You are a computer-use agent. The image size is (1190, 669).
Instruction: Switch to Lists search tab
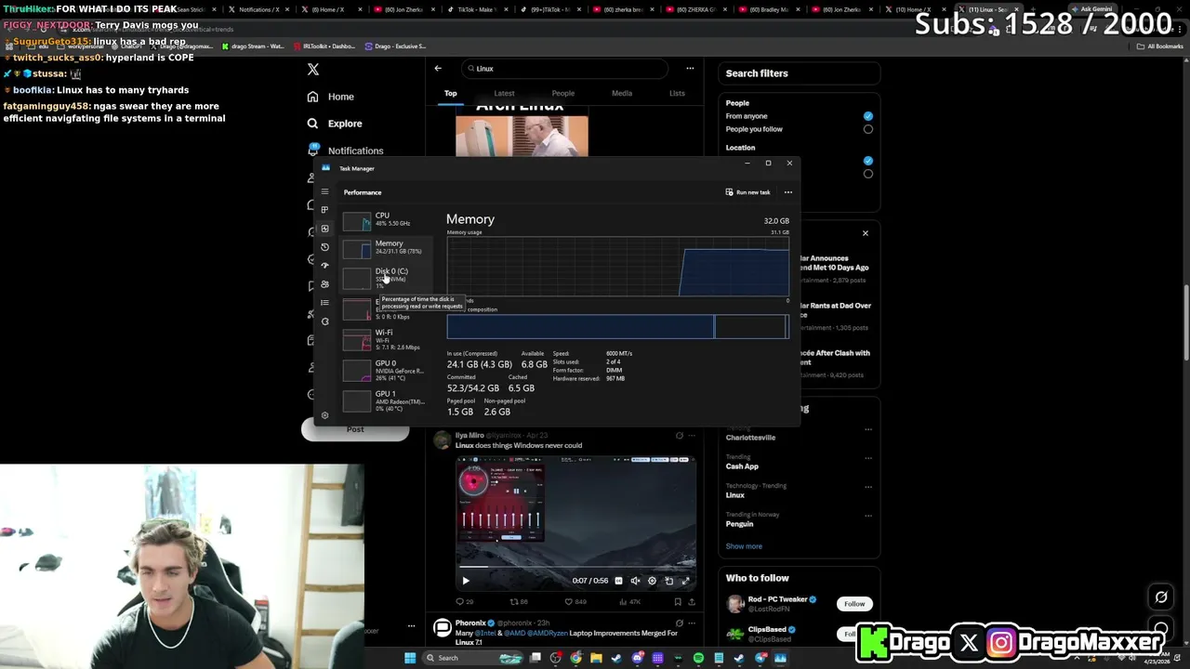[677, 93]
